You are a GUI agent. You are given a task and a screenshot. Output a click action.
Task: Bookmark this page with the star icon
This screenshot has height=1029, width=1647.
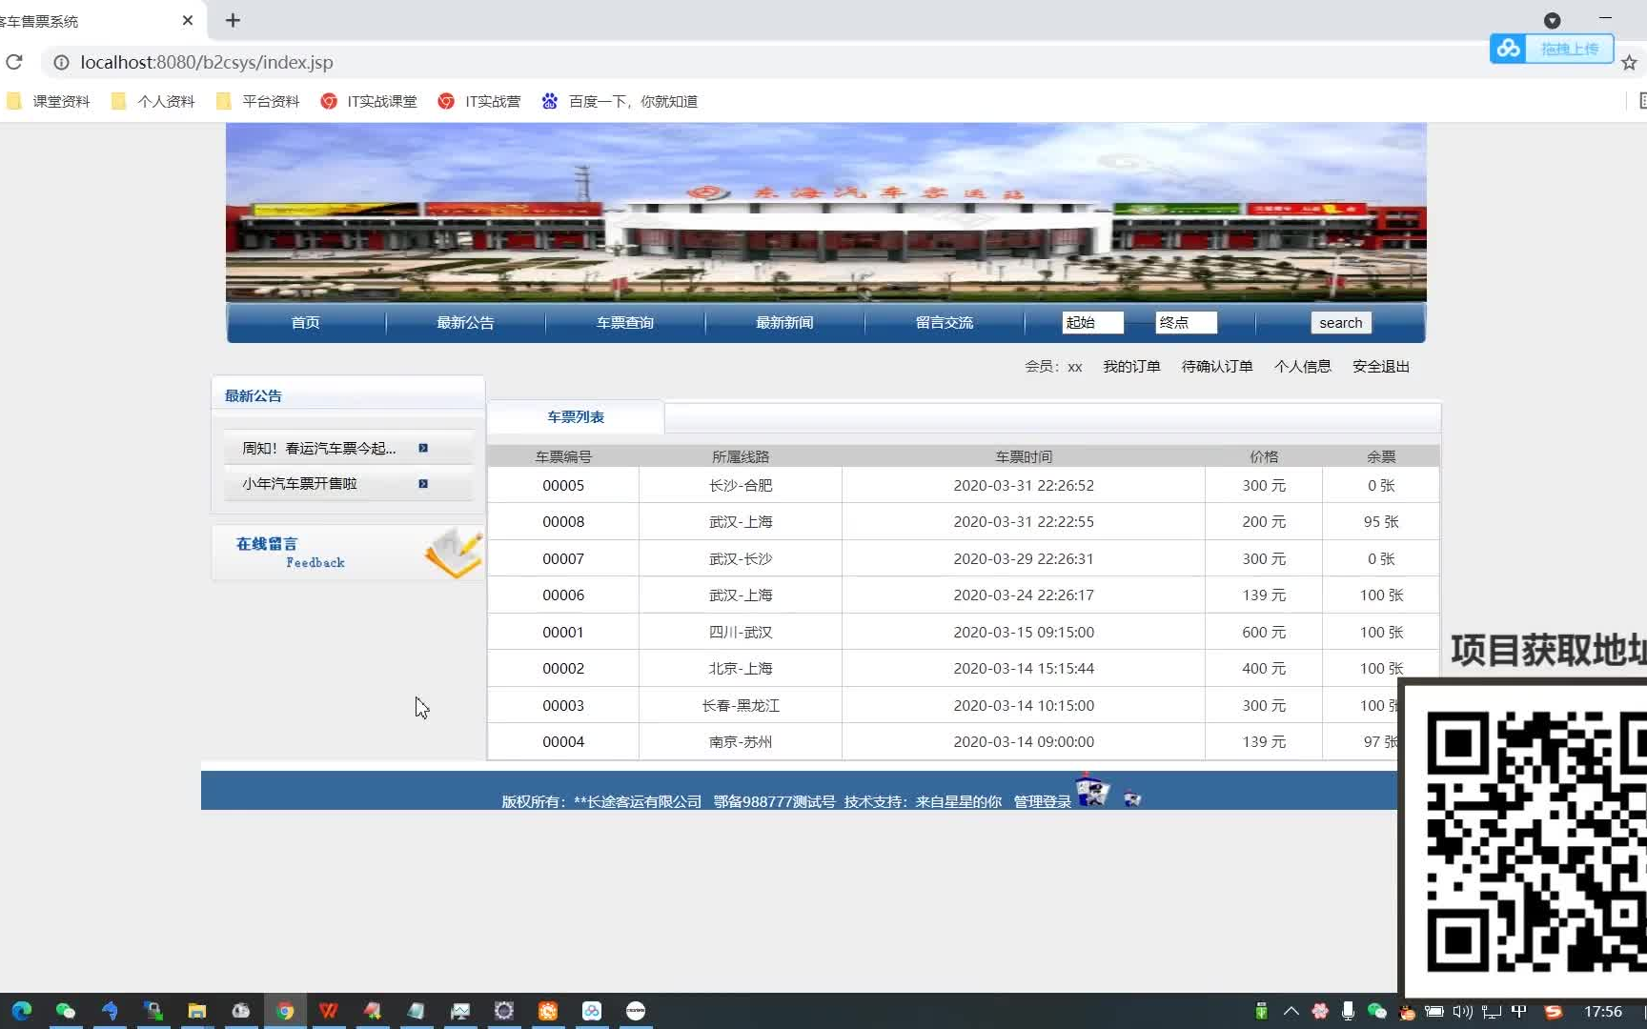click(1629, 63)
